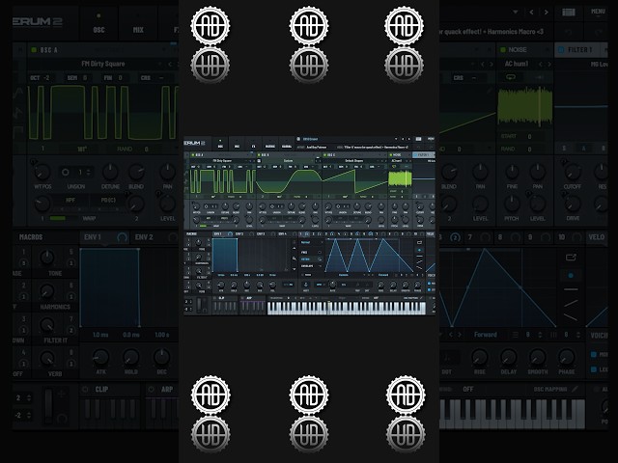The width and height of the screenshot is (618, 463).
Task: Click LFO DELAY knob in enlarged right backdrop
Action: [x=509, y=358]
